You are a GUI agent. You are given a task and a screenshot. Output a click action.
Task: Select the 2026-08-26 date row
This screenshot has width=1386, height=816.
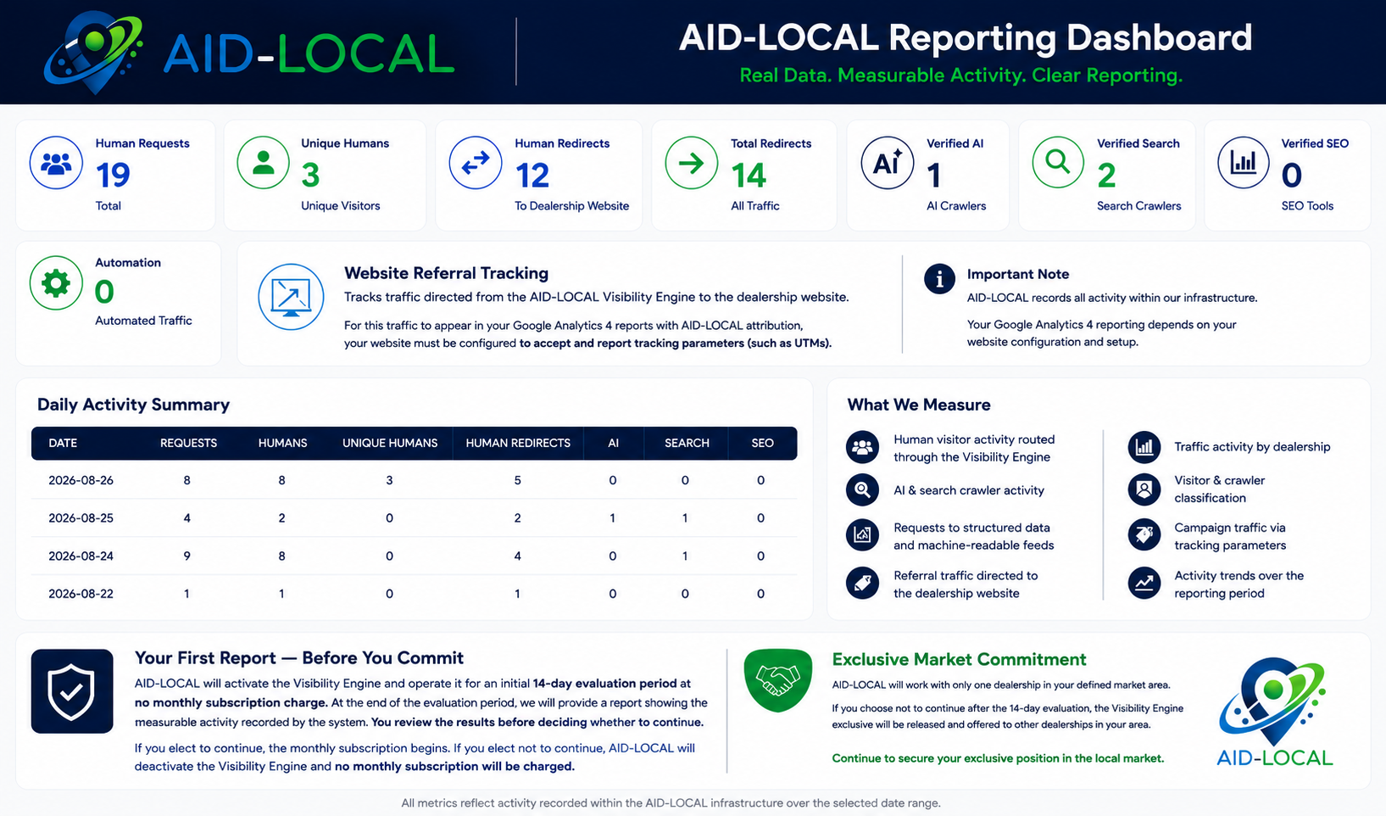(x=415, y=480)
